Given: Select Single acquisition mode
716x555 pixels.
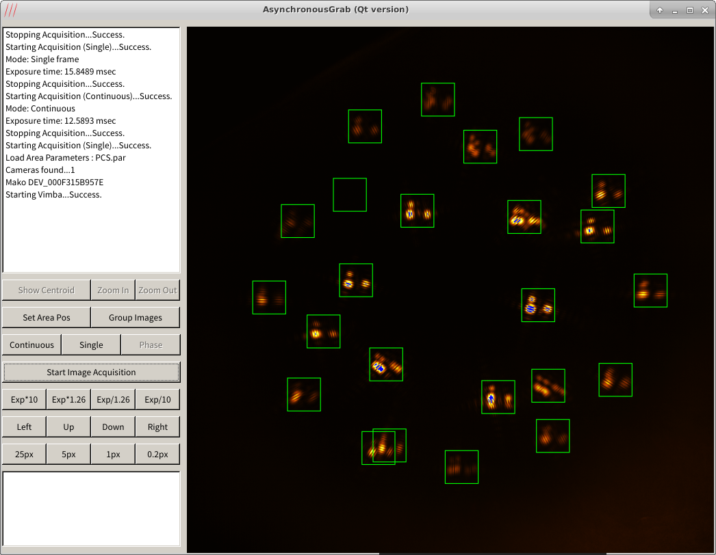Looking at the screenshot, I should pos(91,344).
